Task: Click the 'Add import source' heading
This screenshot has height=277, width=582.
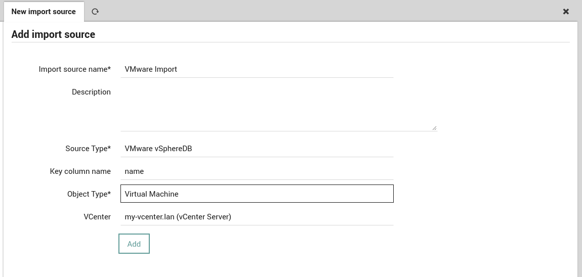Action: click(53, 34)
